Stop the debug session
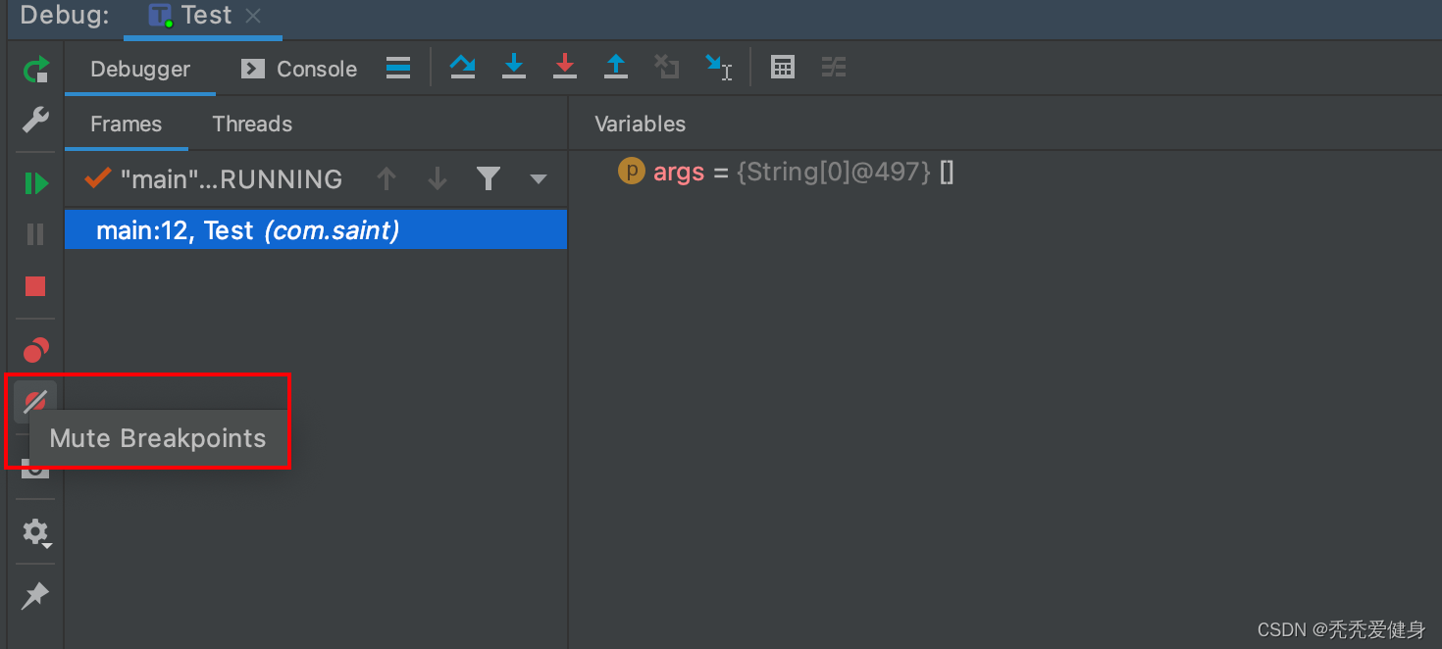1442x649 pixels. [x=35, y=286]
